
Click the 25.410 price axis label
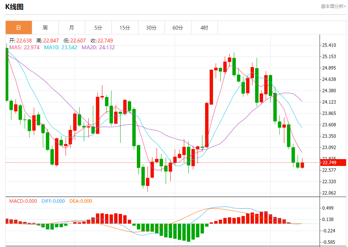[329, 45]
